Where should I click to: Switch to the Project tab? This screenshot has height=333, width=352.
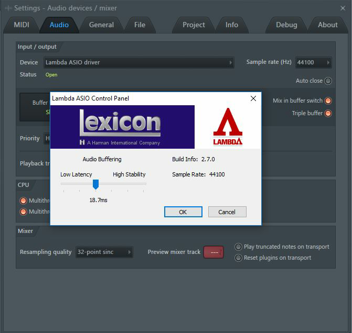[194, 25]
